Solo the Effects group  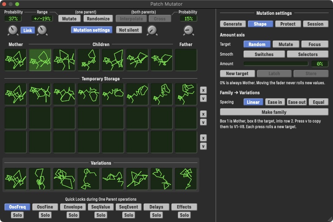tap(184, 215)
